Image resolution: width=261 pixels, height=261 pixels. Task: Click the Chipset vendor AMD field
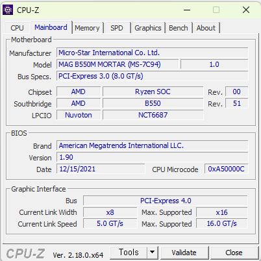(x=79, y=92)
